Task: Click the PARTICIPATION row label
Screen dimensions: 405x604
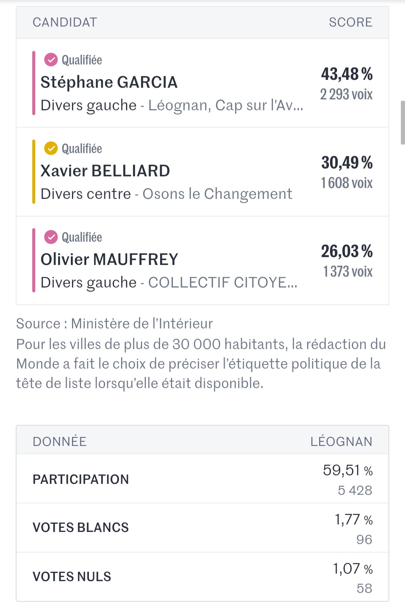Action: 81,479
